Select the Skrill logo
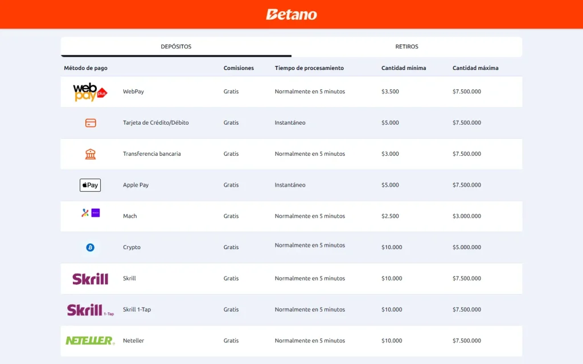This screenshot has height=364, width=583. [x=90, y=279]
